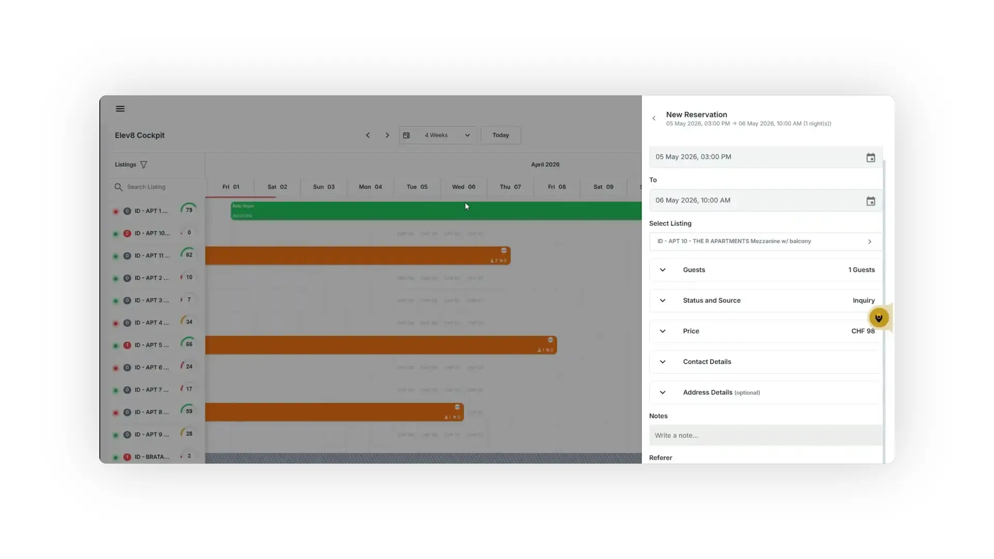Screen dimensions: 994x559
Task: Click the 06 May 2026, 10:00 AM field
Action: click(766, 200)
